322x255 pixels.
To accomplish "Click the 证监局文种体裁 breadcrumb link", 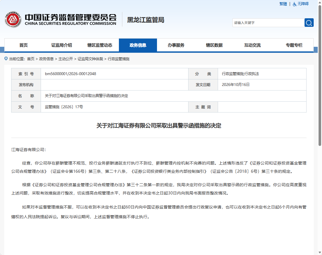I will 90,59.
